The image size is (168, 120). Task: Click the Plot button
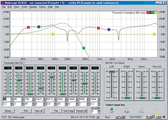(x=26, y=111)
